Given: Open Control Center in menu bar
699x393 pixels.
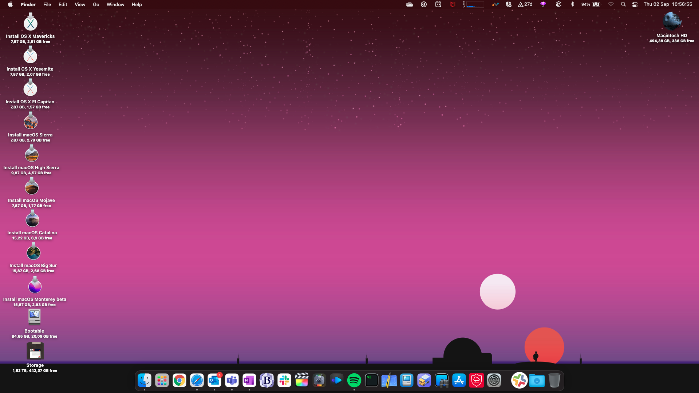Looking at the screenshot, I should (635, 4).
